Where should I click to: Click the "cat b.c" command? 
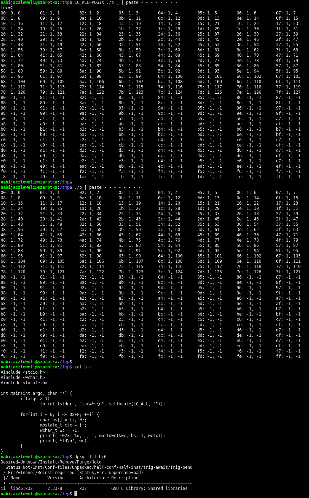[x=83, y=367]
